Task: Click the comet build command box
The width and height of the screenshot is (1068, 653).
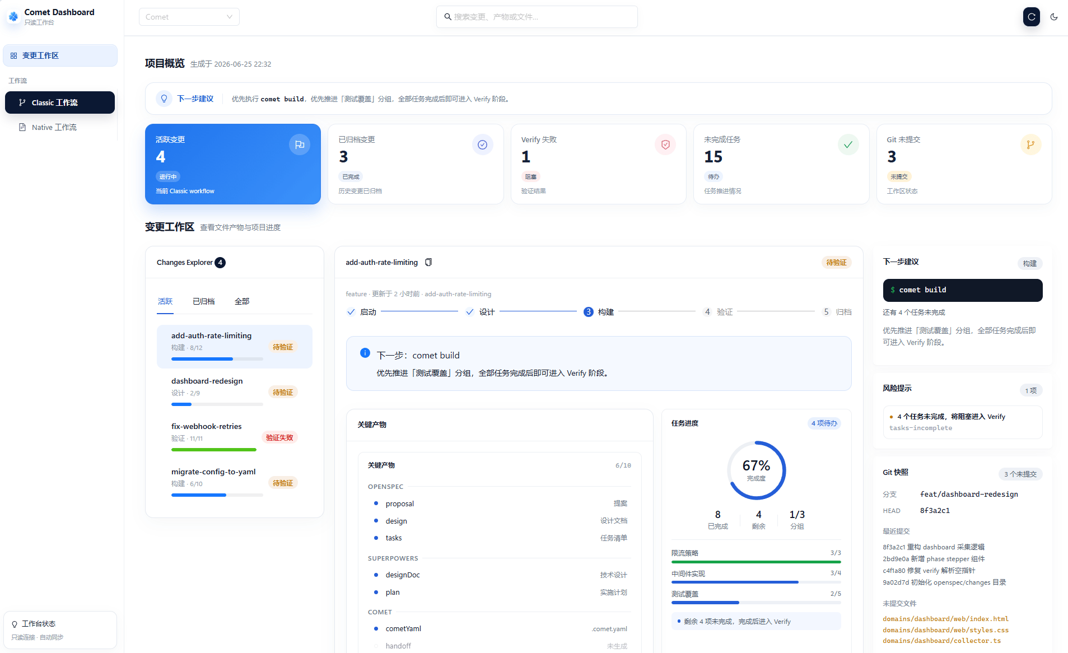Action: click(963, 290)
